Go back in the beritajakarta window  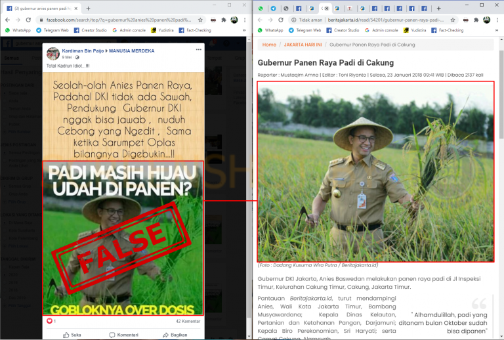coord(260,20)
